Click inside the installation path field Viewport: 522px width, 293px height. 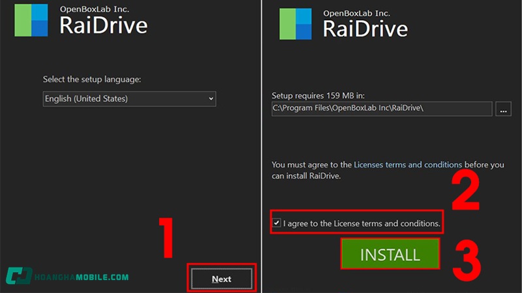pyautogui.click(x=381, y=108)
